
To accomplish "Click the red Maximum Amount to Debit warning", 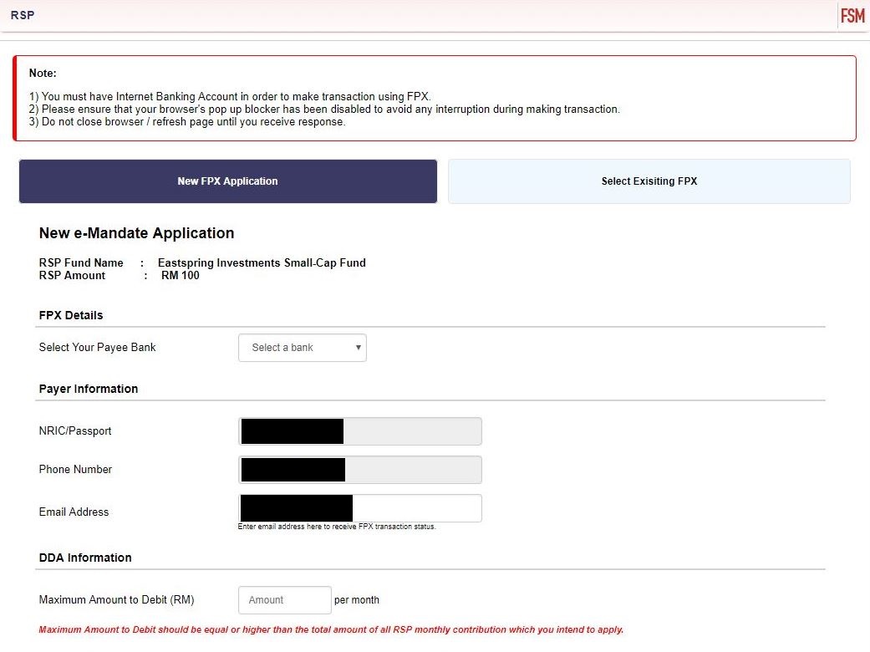I will pos(331,629).
